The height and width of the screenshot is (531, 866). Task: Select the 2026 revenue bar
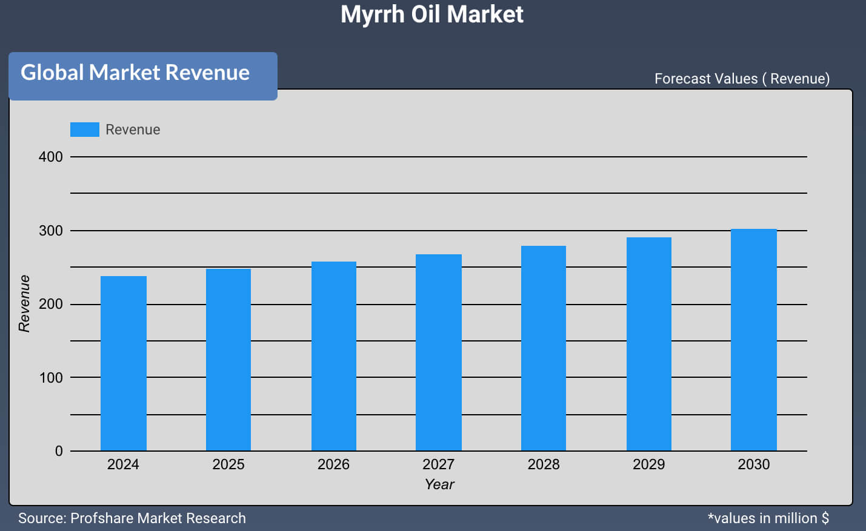[334, 356]
